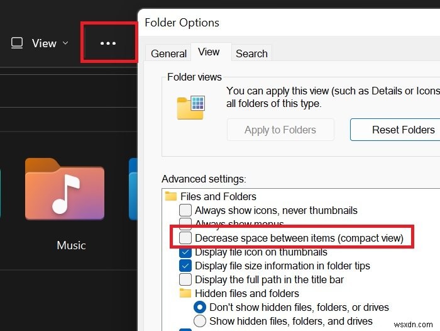Enable Always show icons, never thumbnails
Image resolution: width=440 pixels, height=331 pixels.
coord(185,210)
